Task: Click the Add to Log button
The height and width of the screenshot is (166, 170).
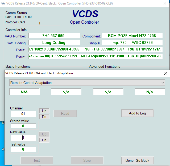Action: [137, 113]
